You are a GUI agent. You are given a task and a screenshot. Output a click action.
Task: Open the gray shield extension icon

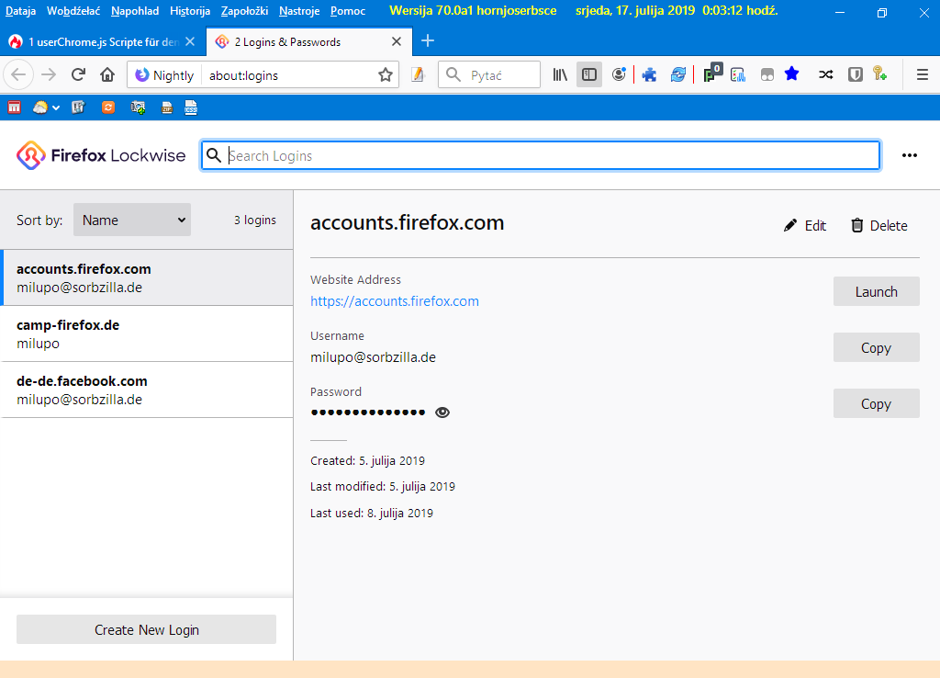tap(855, 75)
